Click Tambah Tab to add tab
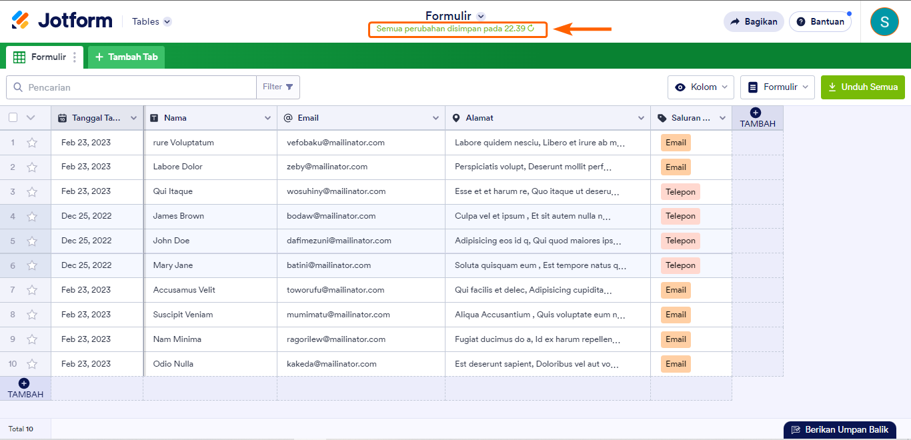 (126, 57)
